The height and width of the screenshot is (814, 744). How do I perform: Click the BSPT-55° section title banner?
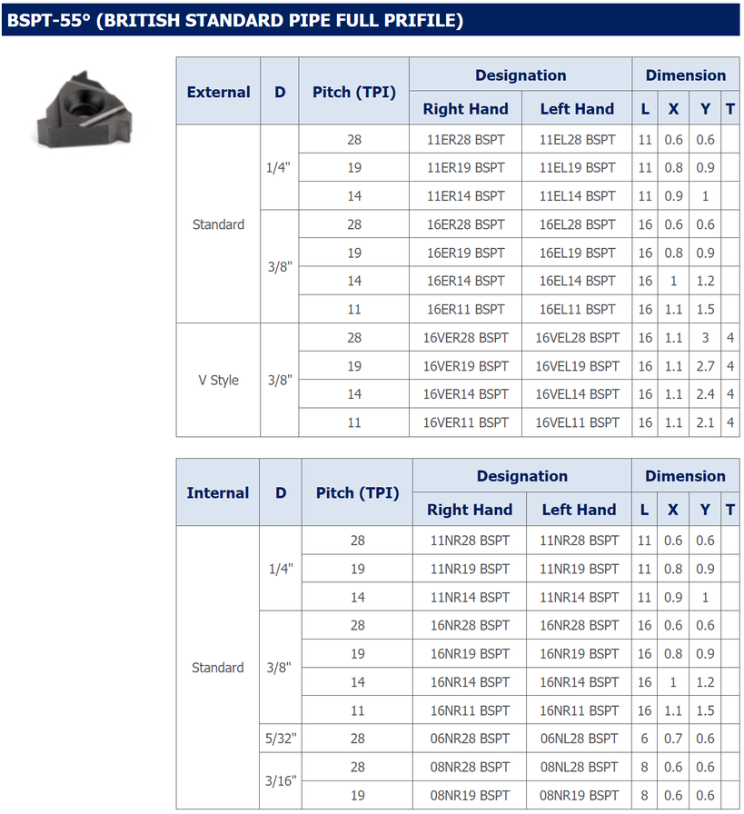(371, 20)
